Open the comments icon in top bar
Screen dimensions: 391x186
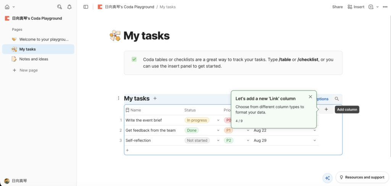pos(371,7)
